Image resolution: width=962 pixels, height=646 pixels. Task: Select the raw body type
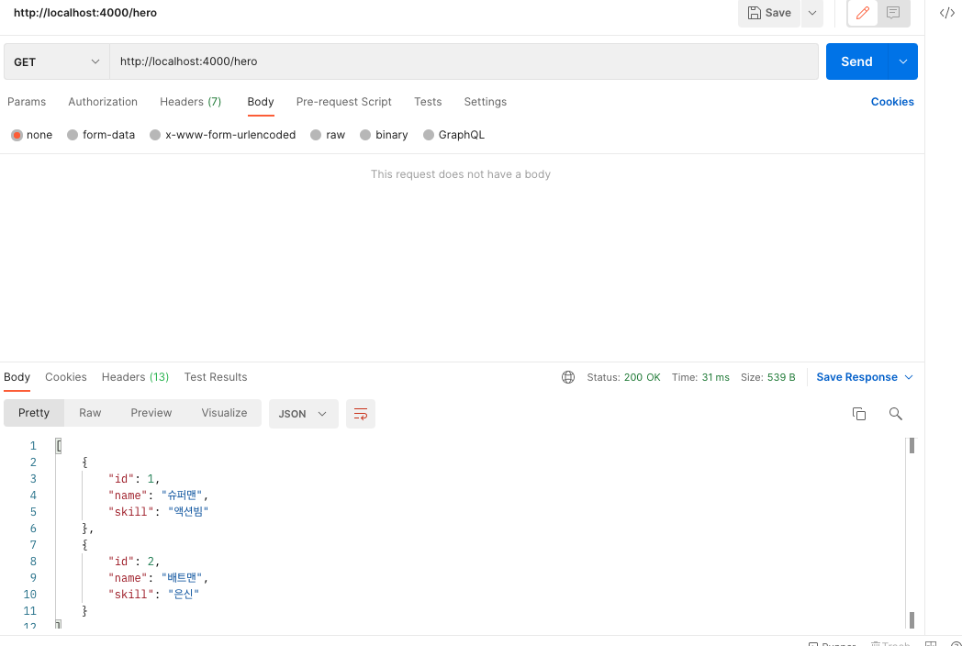(328, 135)
